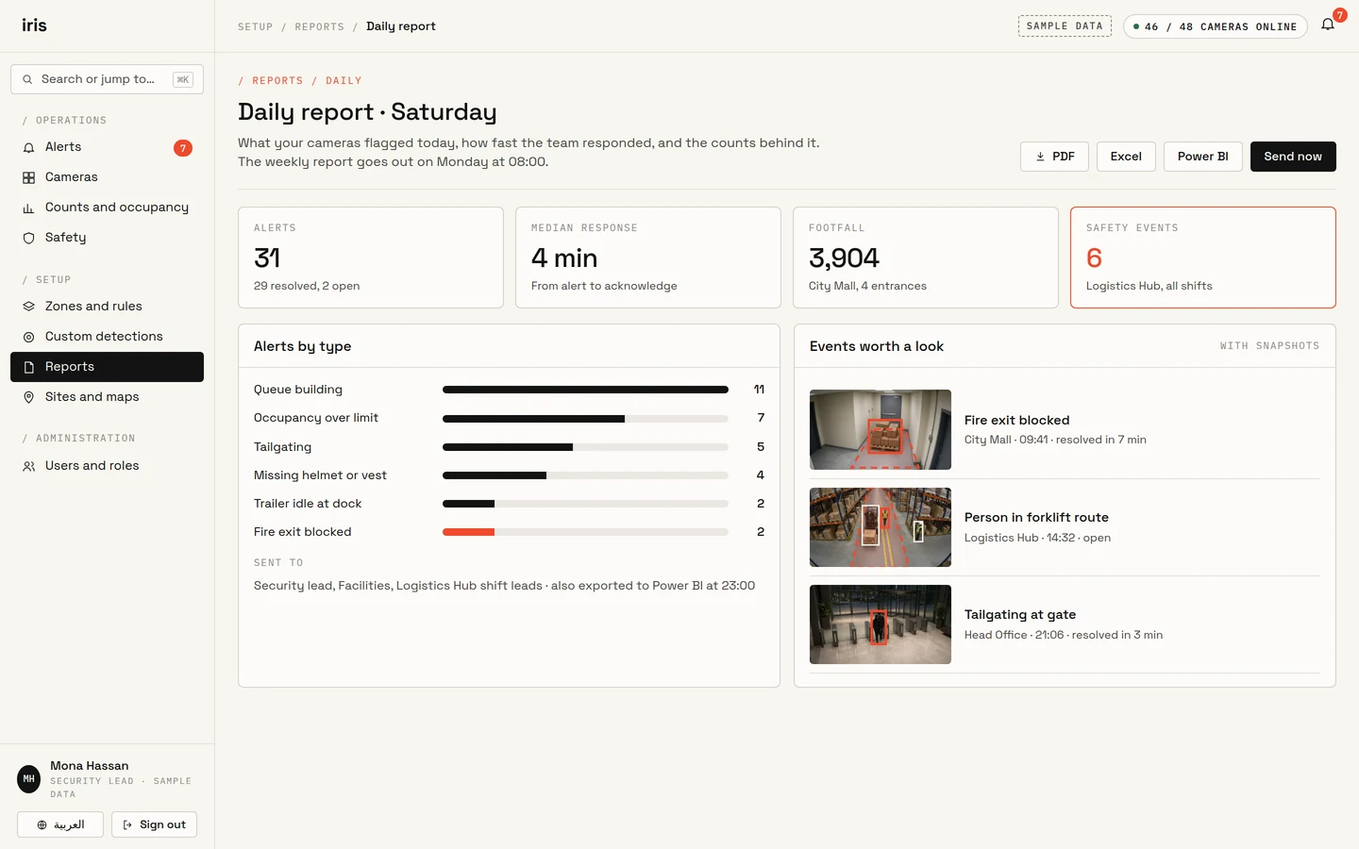
Task: Click the Power BI button
Action: [1202, 157]
